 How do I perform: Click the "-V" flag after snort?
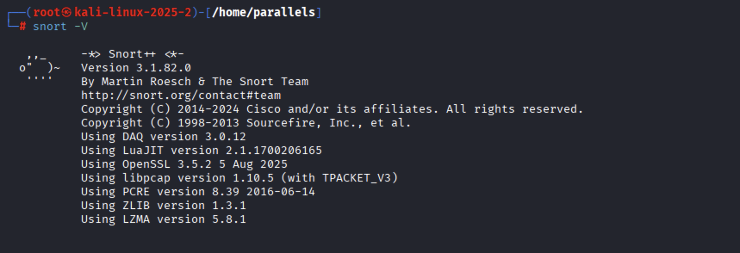click(81, 26)
